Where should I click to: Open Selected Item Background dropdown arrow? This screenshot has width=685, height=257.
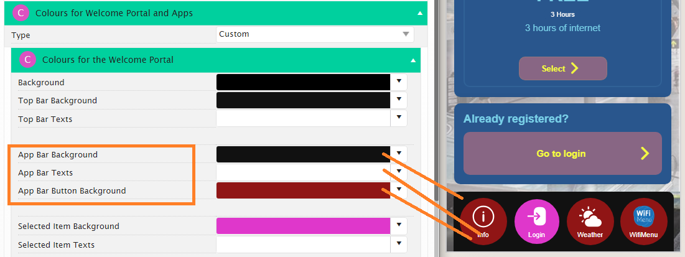(x=399, y=226)
